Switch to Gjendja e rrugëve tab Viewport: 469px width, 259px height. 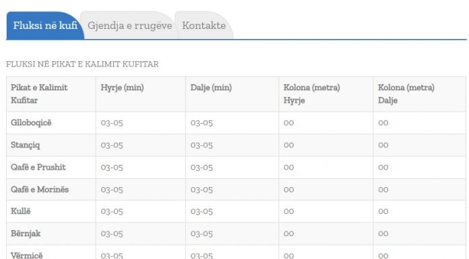[130, 26]
